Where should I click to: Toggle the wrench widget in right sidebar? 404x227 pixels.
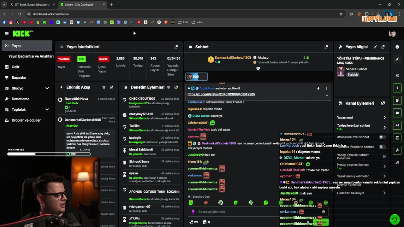[397, 150]
